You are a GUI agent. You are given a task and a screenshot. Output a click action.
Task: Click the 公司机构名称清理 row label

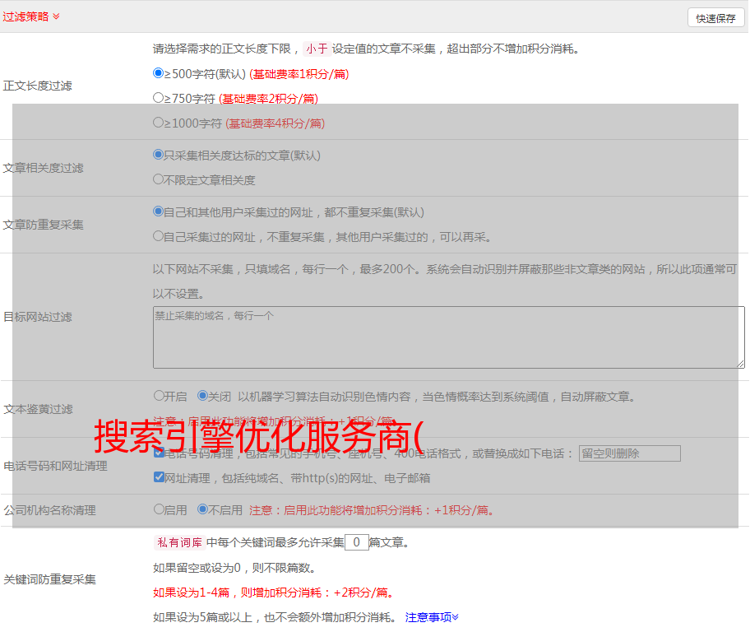(x=49, y=510)
